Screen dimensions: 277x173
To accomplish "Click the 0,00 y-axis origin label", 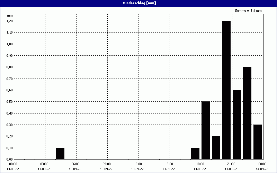I will (x=9, y=159).
